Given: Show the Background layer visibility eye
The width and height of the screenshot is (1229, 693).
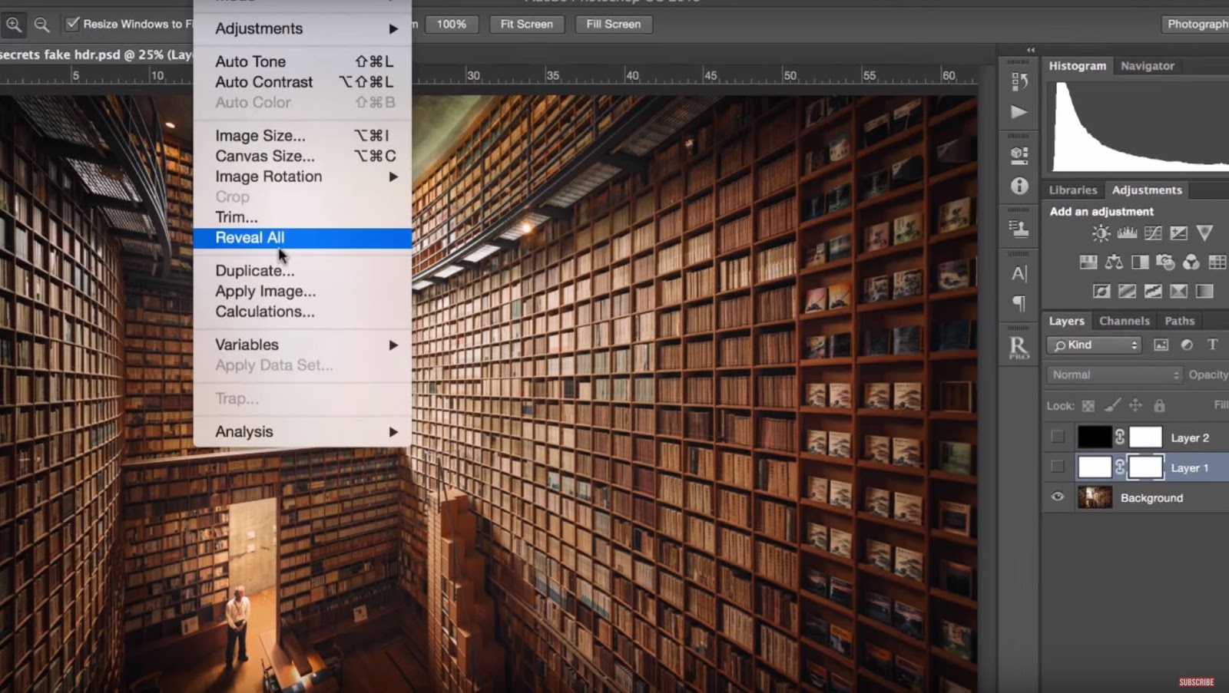Looking at the screenshot, I should coord(1058,497).
